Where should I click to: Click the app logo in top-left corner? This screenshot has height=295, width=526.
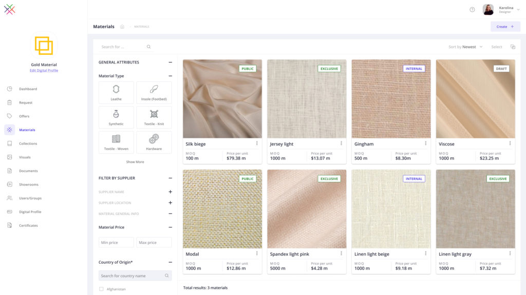tap(9, 9)
